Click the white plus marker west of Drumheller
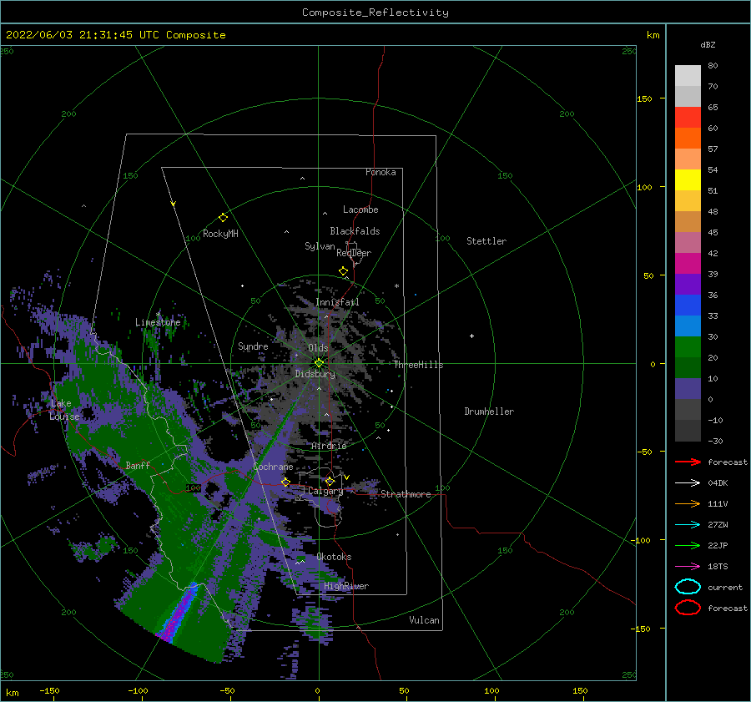This screenshot has width=751, height=702. point(471,336)
